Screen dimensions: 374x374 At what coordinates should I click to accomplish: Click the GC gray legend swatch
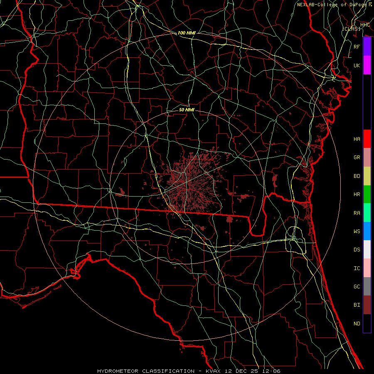367,286
